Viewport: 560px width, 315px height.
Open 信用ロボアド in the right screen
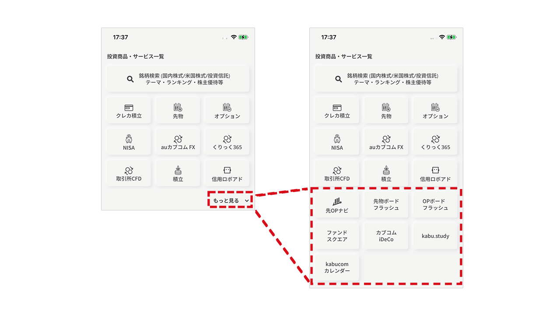click(436, 173)
